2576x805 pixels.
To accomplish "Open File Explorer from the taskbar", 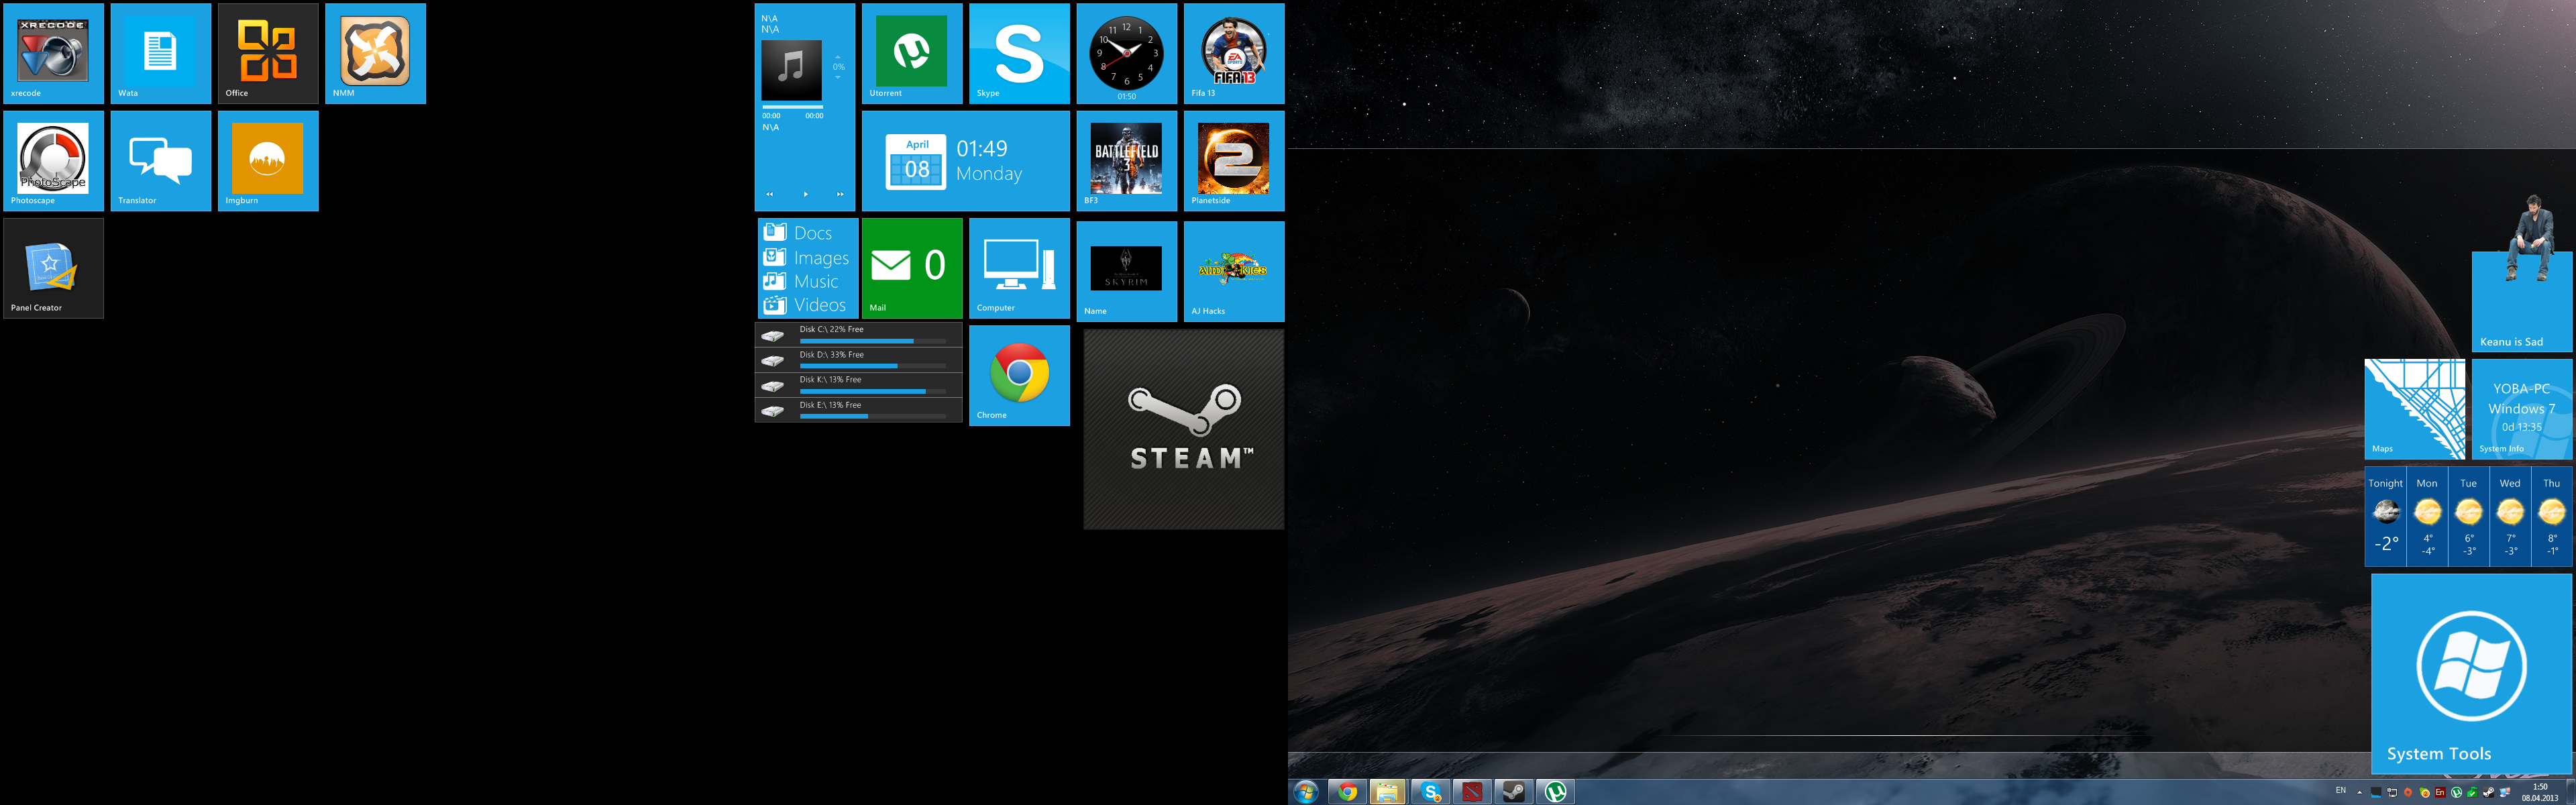I will coord(1388,792).
